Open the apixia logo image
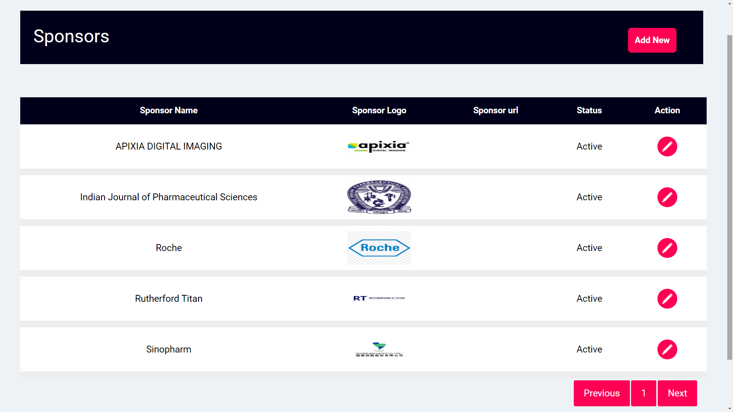The width and height of the screenshot is (733, 412). tap(379, 146)
